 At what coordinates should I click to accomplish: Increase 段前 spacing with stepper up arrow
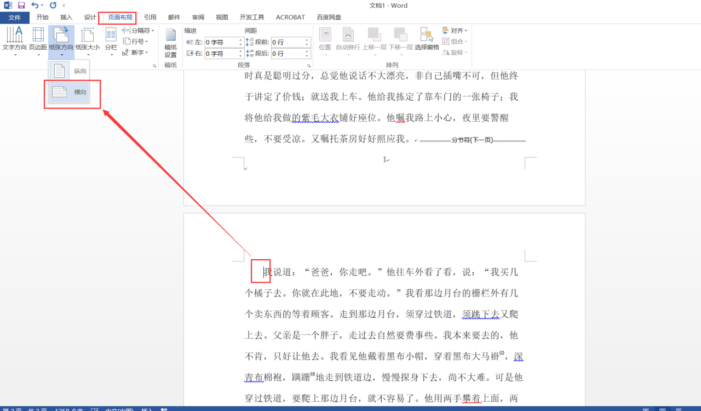coord(307,40)
